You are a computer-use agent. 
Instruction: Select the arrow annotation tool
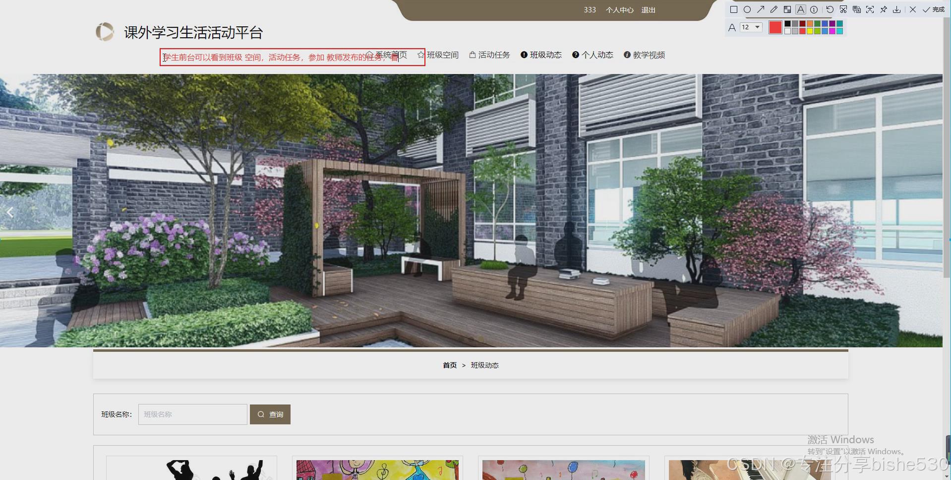[762, 9]
